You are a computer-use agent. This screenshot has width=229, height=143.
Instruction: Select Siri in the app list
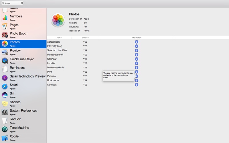pos(23,95)
